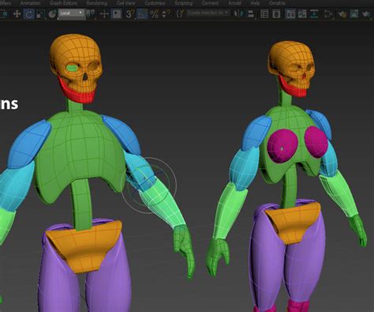Toggle the 3D Snaps button

pos(129,13)
